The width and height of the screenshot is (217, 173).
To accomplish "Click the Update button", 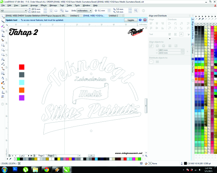I will tap(131, 20).
